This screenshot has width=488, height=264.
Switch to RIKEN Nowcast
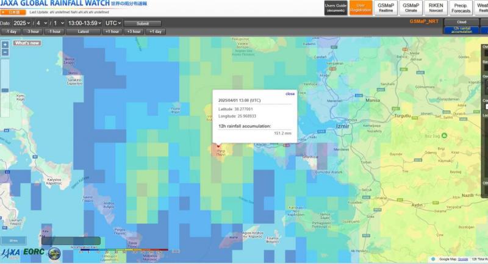tap(436, 8)
